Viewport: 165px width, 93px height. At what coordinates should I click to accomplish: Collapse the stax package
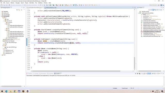point(5,30)
